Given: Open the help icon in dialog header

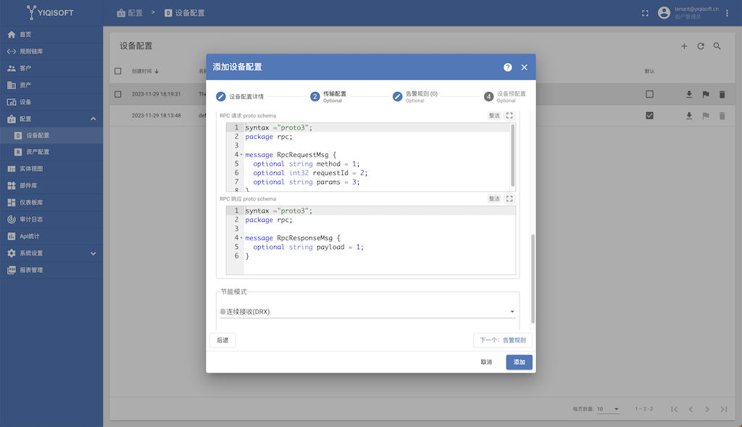Looking at the screenshot, I should tap(508, 67).
